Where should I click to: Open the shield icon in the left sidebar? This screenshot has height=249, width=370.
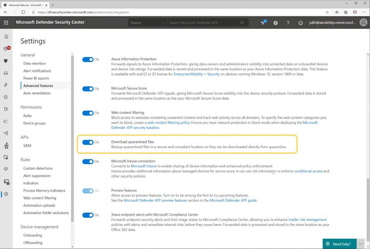[6, 61]
